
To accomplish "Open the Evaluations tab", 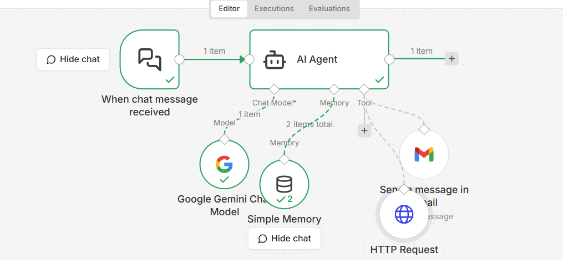I will 329,9.
